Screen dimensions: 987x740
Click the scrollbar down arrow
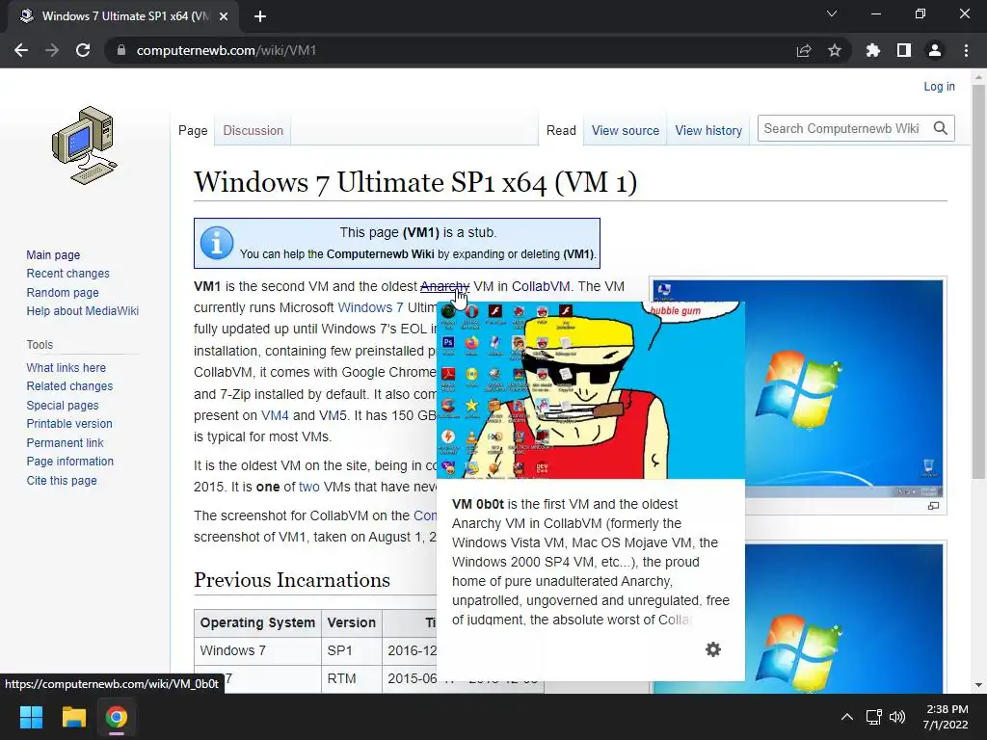[x=978, y=685]
